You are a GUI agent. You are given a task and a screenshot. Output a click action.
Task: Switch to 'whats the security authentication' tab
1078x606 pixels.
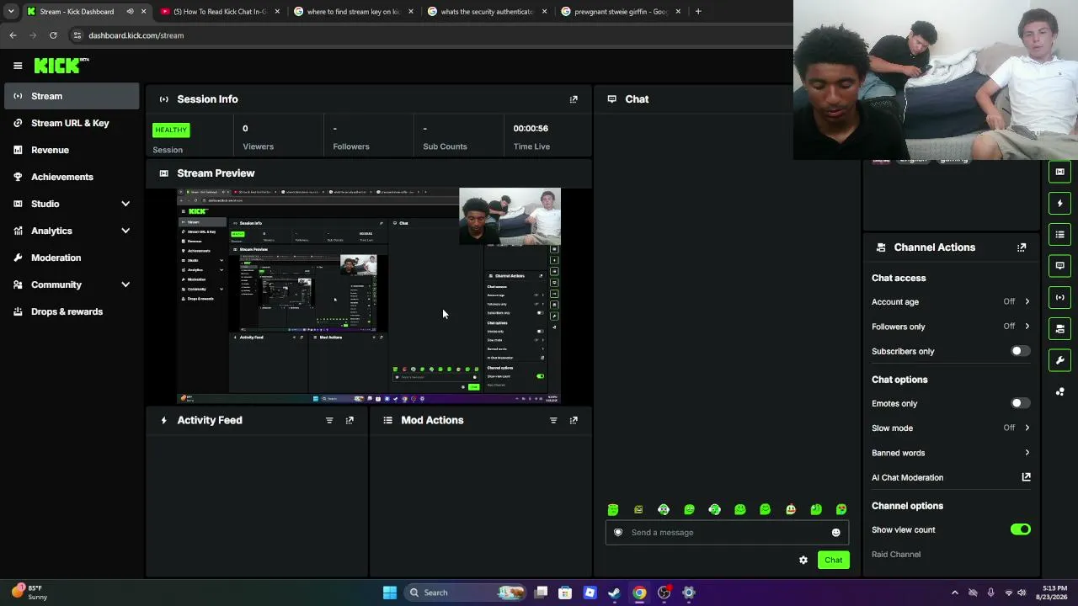[488, 12]
